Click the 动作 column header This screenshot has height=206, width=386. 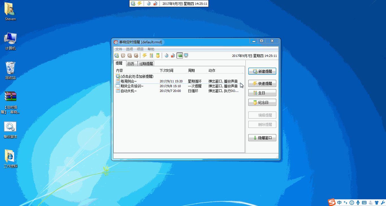tap(225, 70)
